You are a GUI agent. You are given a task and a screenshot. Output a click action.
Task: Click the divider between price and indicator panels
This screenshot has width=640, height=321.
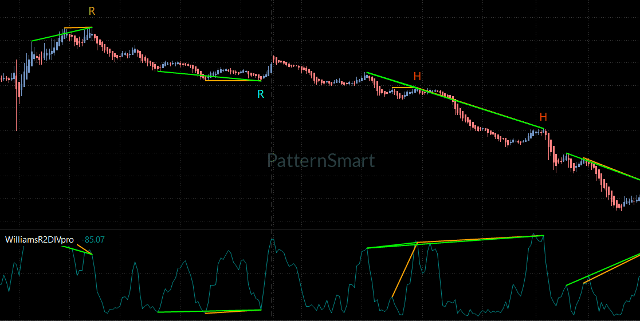(320, 229)
